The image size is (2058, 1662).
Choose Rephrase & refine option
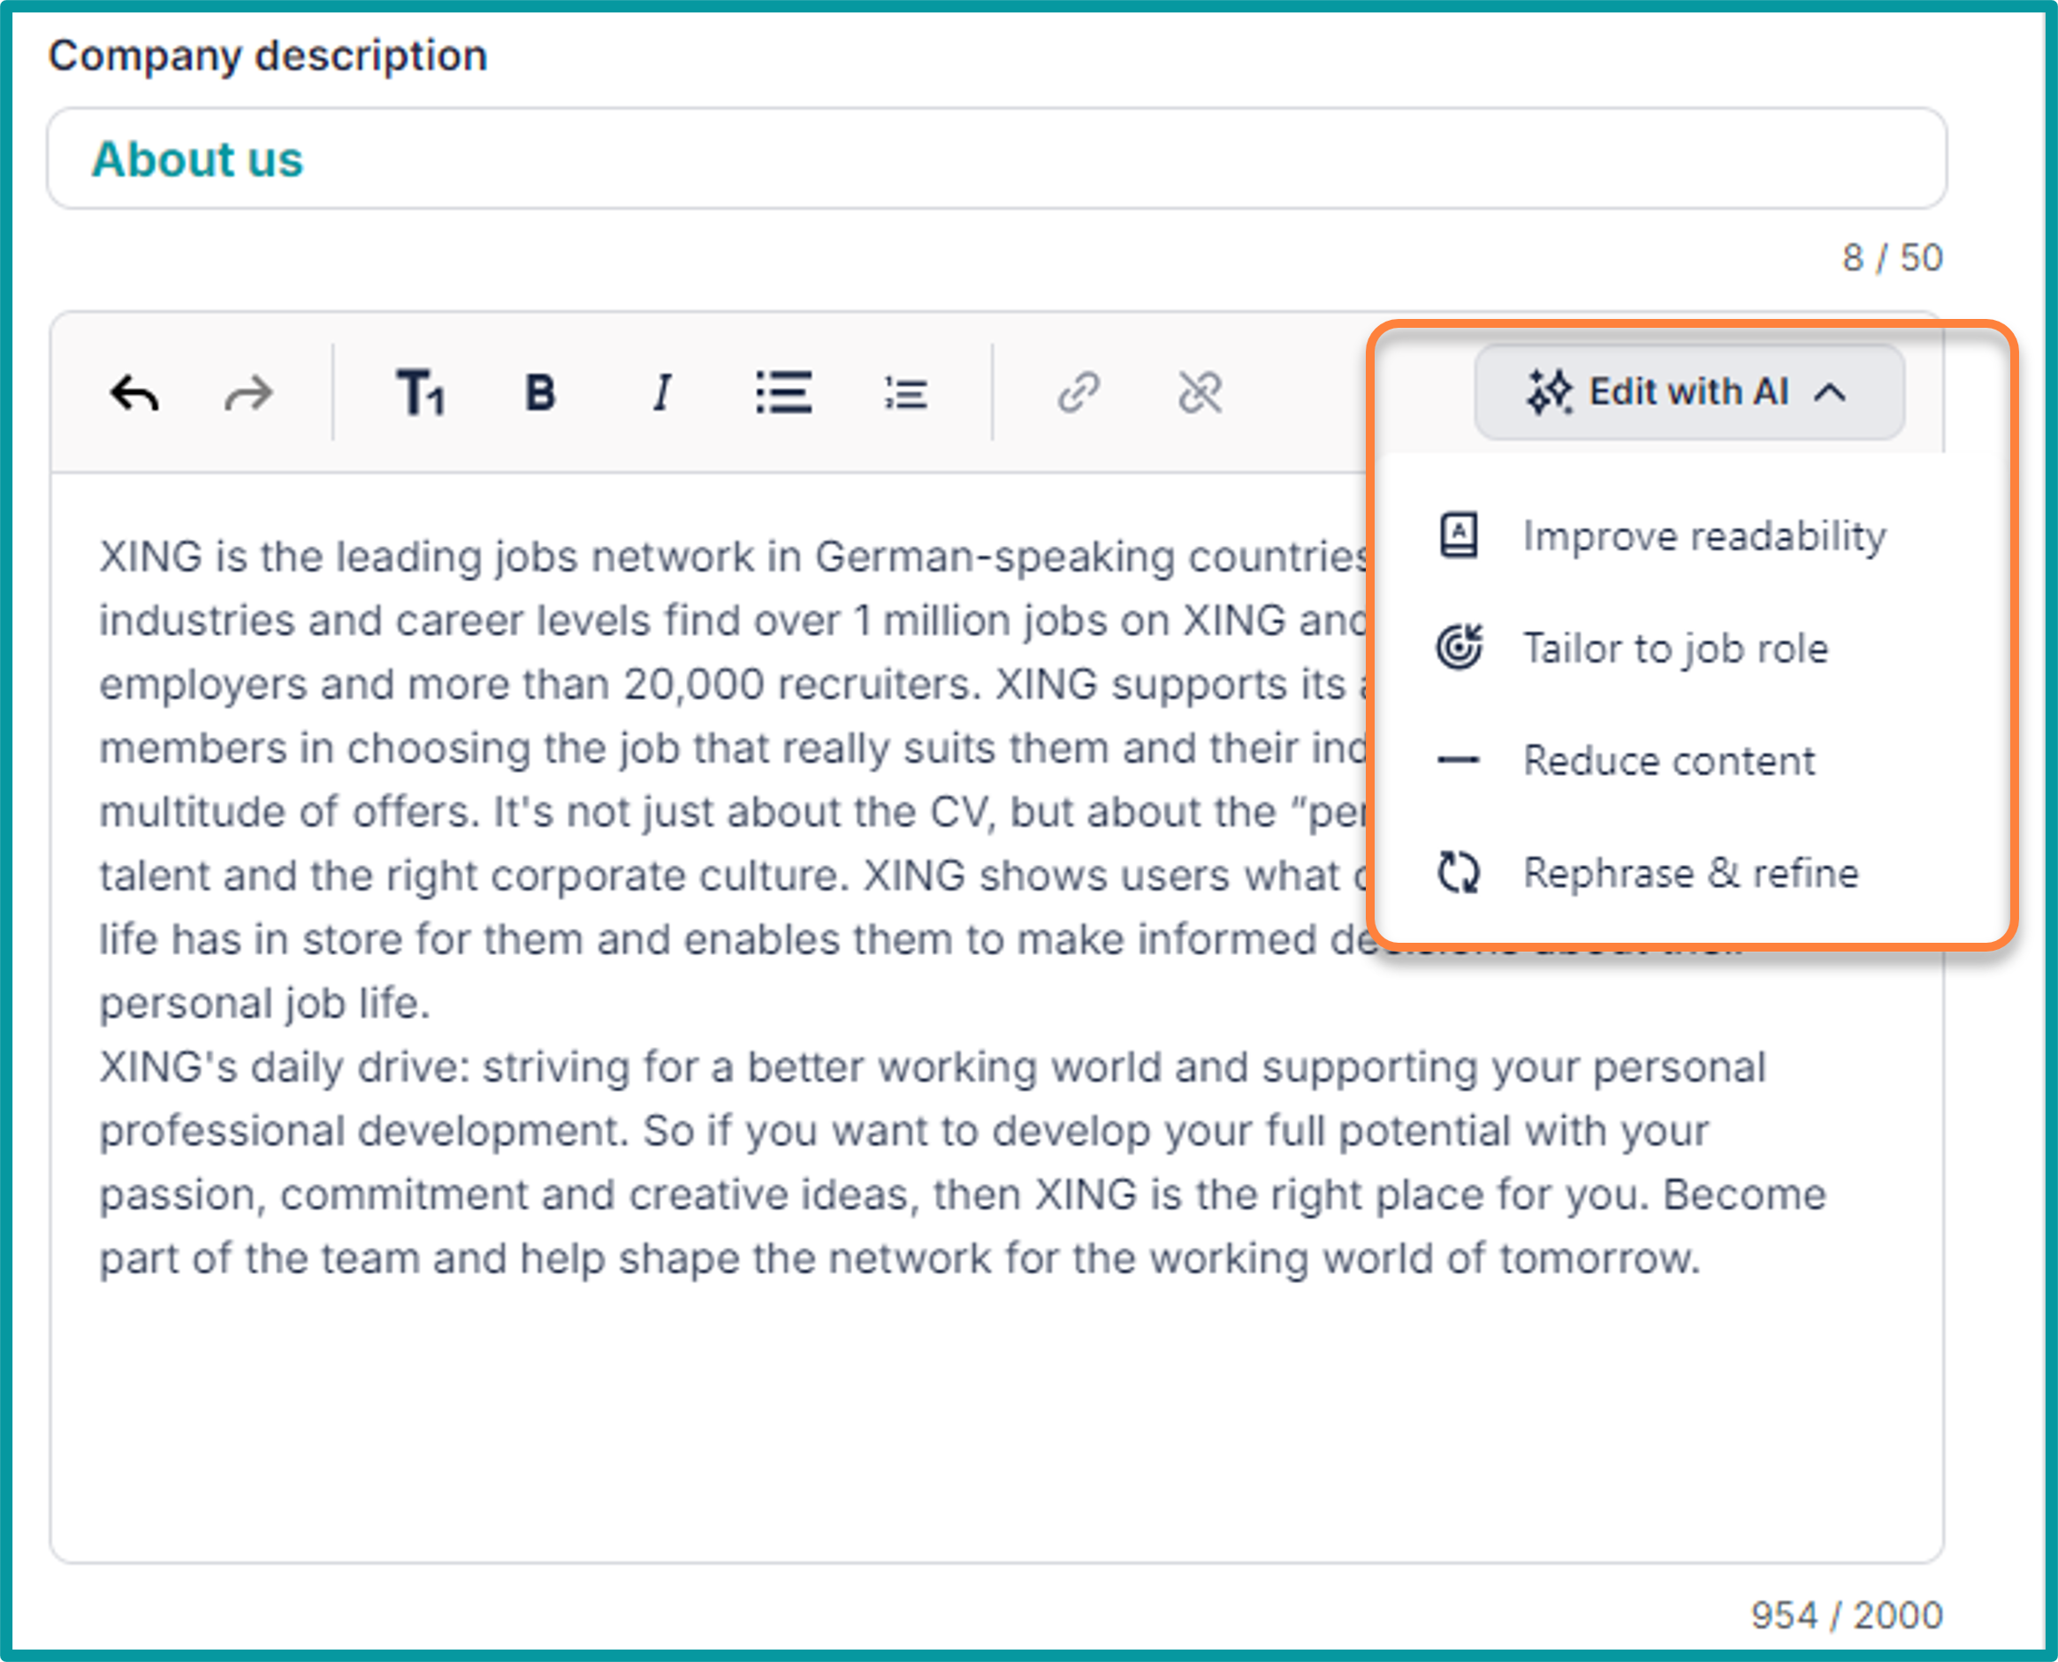1690,873
